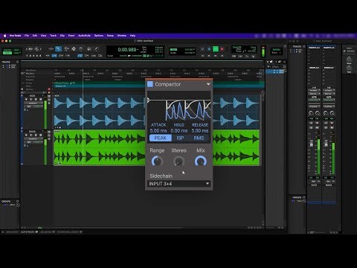Open the Event menu
Viewport: 357px width, 268px height.
pyautogui.click(x=71, y=36)
